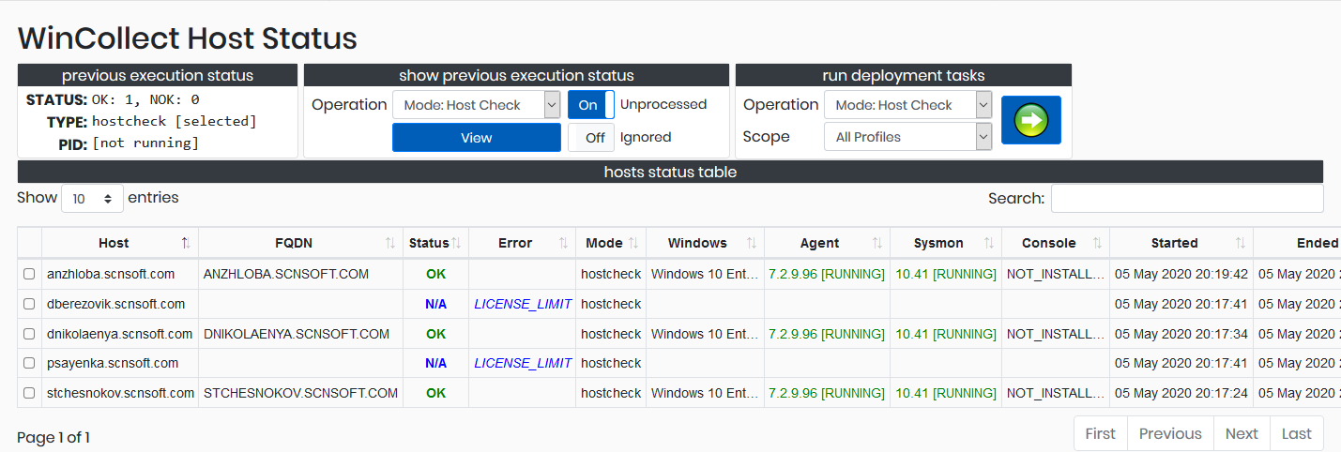1341x452 pixels.
Task: Sort table by Error column
Action: pyautogui.click(x=515, y=243)
